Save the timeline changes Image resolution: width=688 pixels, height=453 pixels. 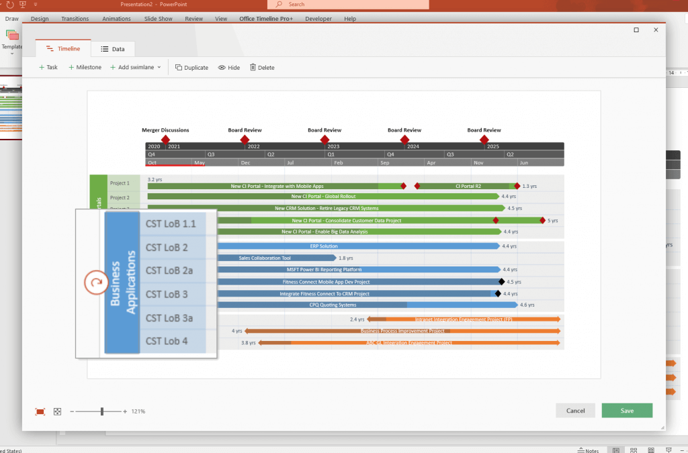(627, 410)
